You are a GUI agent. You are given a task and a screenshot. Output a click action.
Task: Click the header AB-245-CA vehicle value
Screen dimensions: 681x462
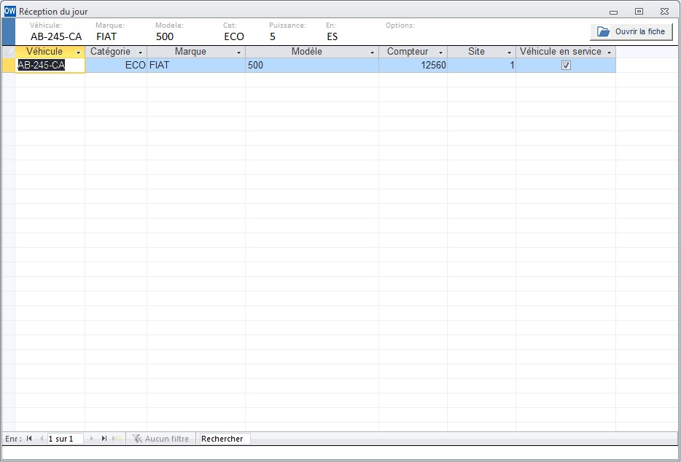tap(56, 36)
